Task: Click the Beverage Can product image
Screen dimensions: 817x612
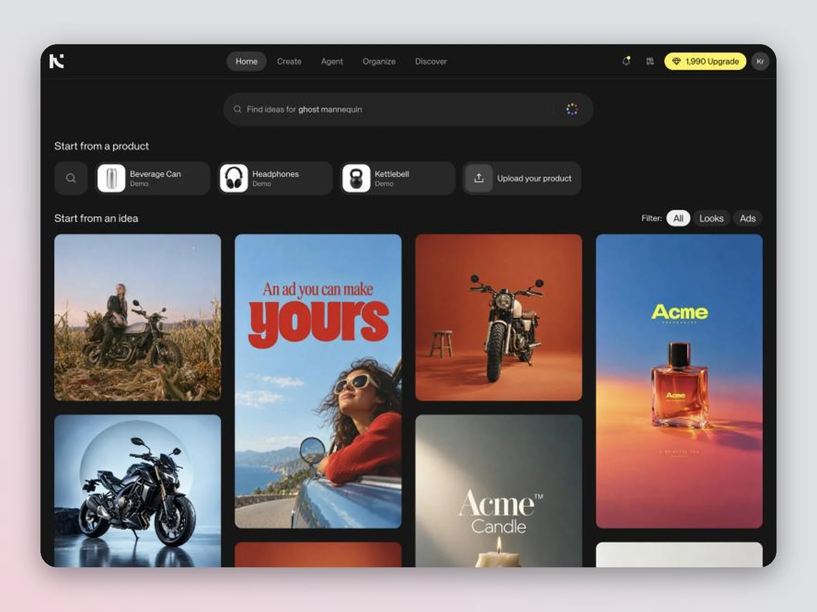Action: pyautogui.click(x=111, y=178)
